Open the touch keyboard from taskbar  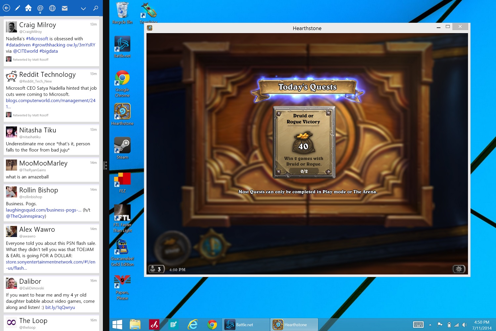[x=418, y=325]
